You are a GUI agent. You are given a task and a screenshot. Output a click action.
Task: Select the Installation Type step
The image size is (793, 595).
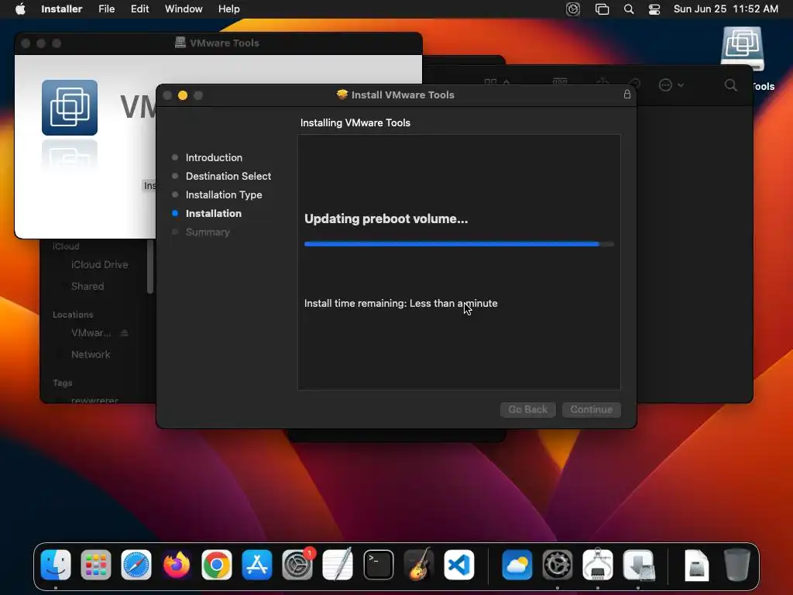[224, 194]
